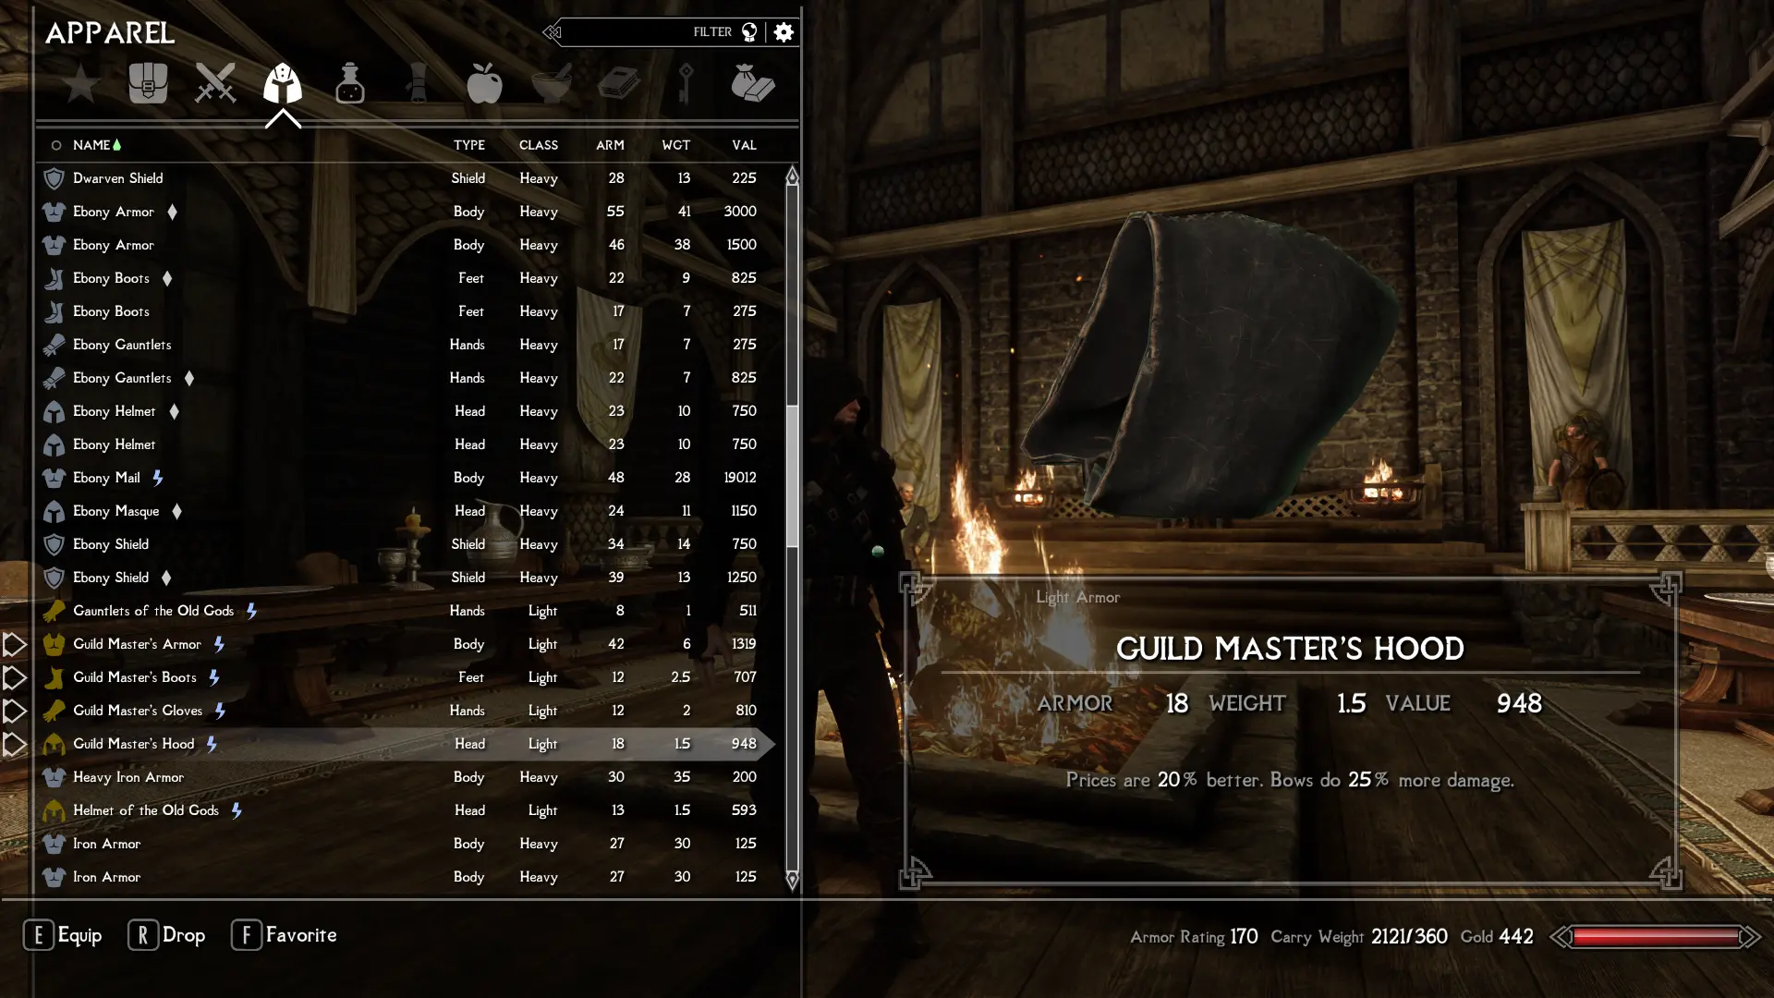Viewport: 1774px width, 998px height.
Task: Select the Armor/Apparel category icon
Action: tap(282, 83)
